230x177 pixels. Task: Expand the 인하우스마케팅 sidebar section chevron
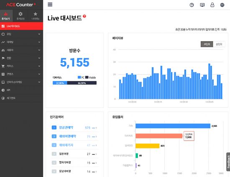point(39,82)
